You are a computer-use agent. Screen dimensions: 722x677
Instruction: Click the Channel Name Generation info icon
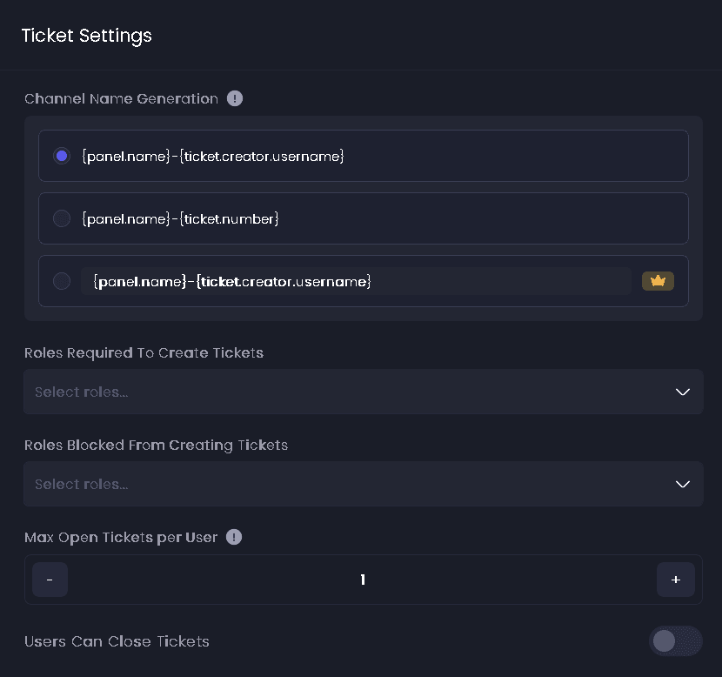click(x=235, y=98)
